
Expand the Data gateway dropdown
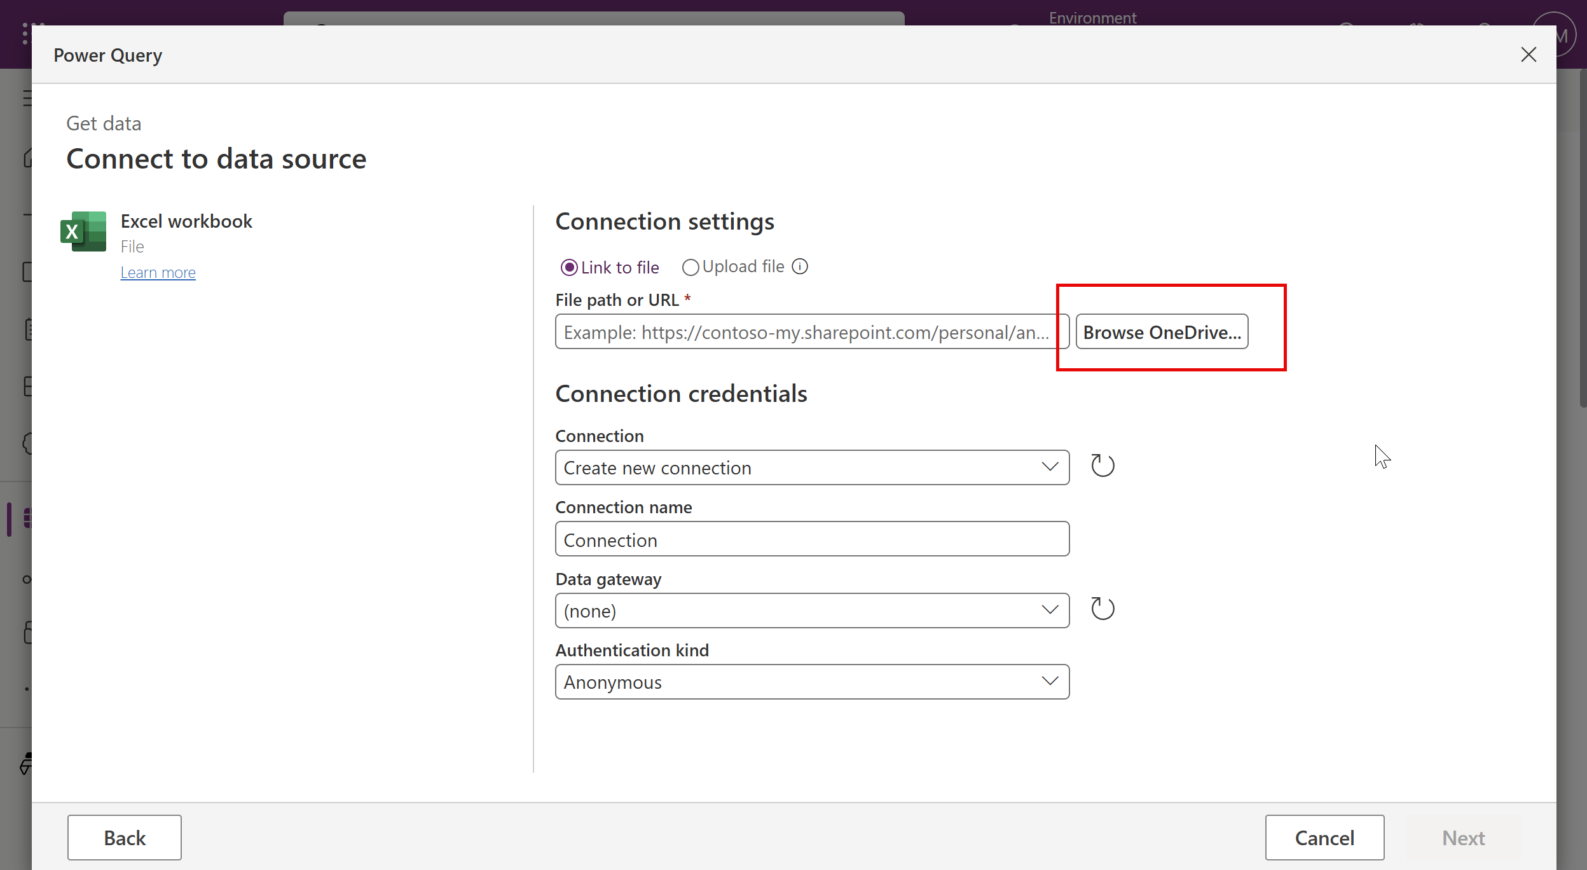click(x=812, y=611)
